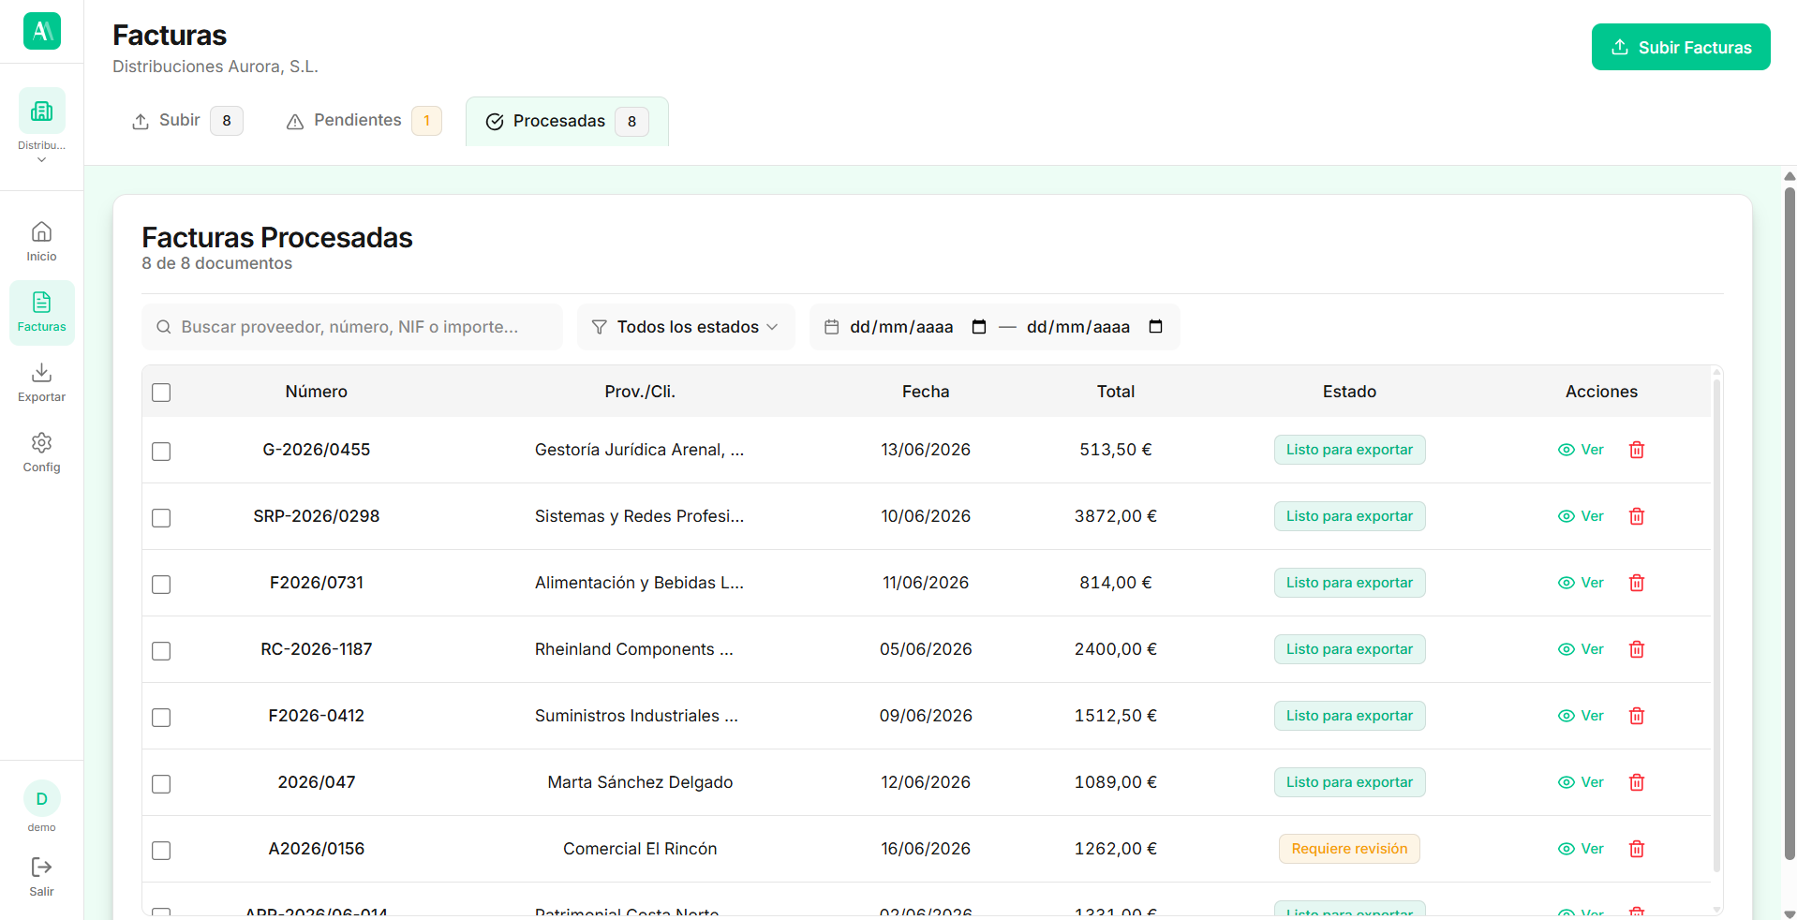The height and width of the screenshot is (920, 1797).
Task: Delete invoice RC-2026-1187 with trash icon
Action: point(1637,649)
